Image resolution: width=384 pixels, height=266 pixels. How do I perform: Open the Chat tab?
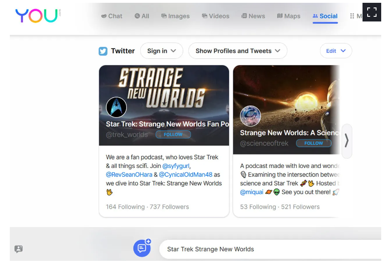point(112,16)
